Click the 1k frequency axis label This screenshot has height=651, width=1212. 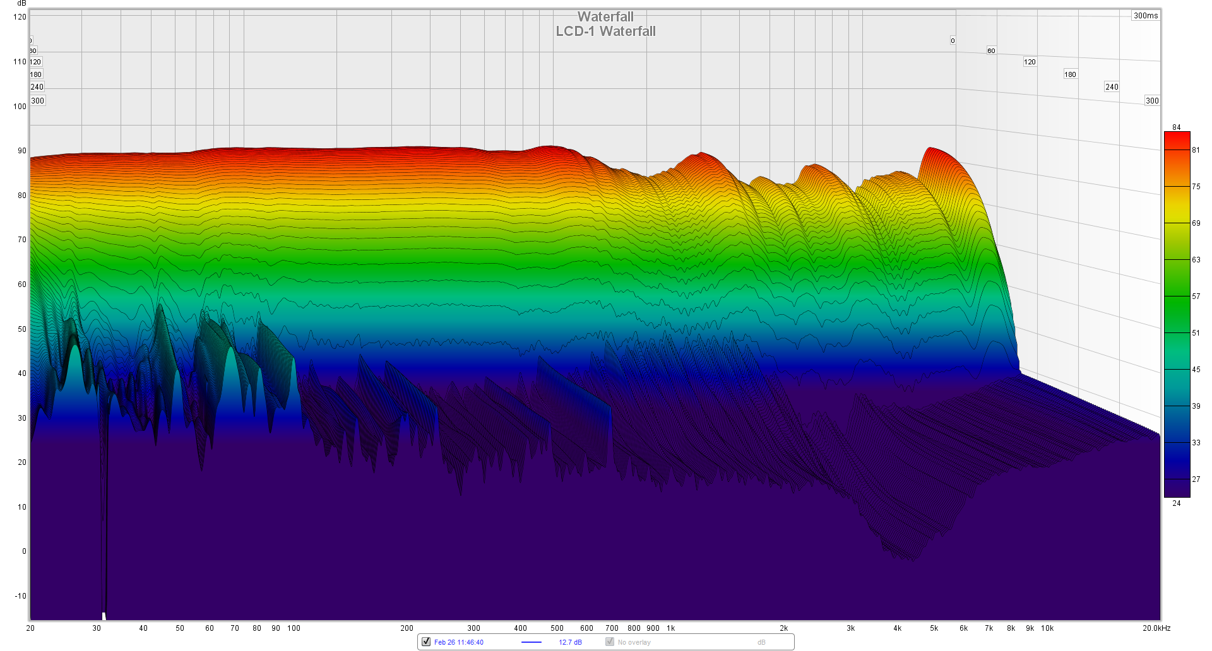671,628
